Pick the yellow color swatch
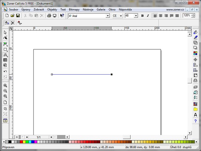Screen dimensions: 201x151 24,142
